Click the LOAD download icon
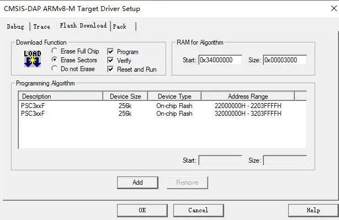Image resolution: width=339 pixels, height=220 pixels. coord(33,59)
